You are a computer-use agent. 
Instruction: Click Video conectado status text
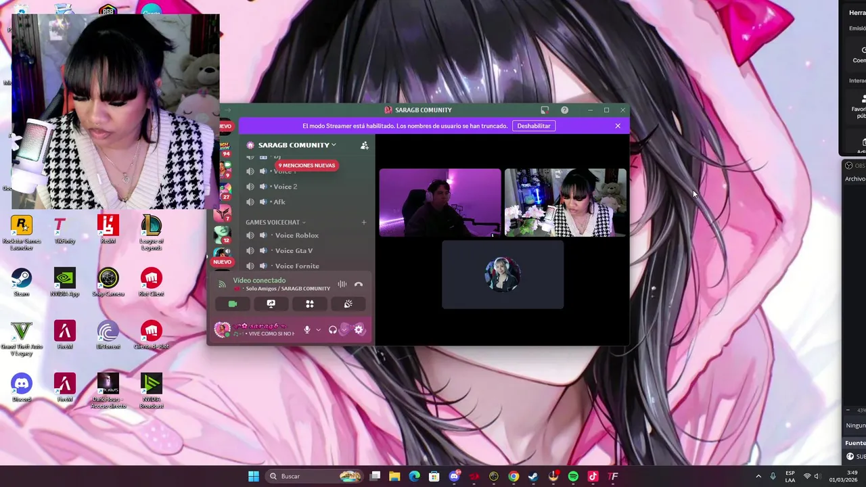point(259,280)
